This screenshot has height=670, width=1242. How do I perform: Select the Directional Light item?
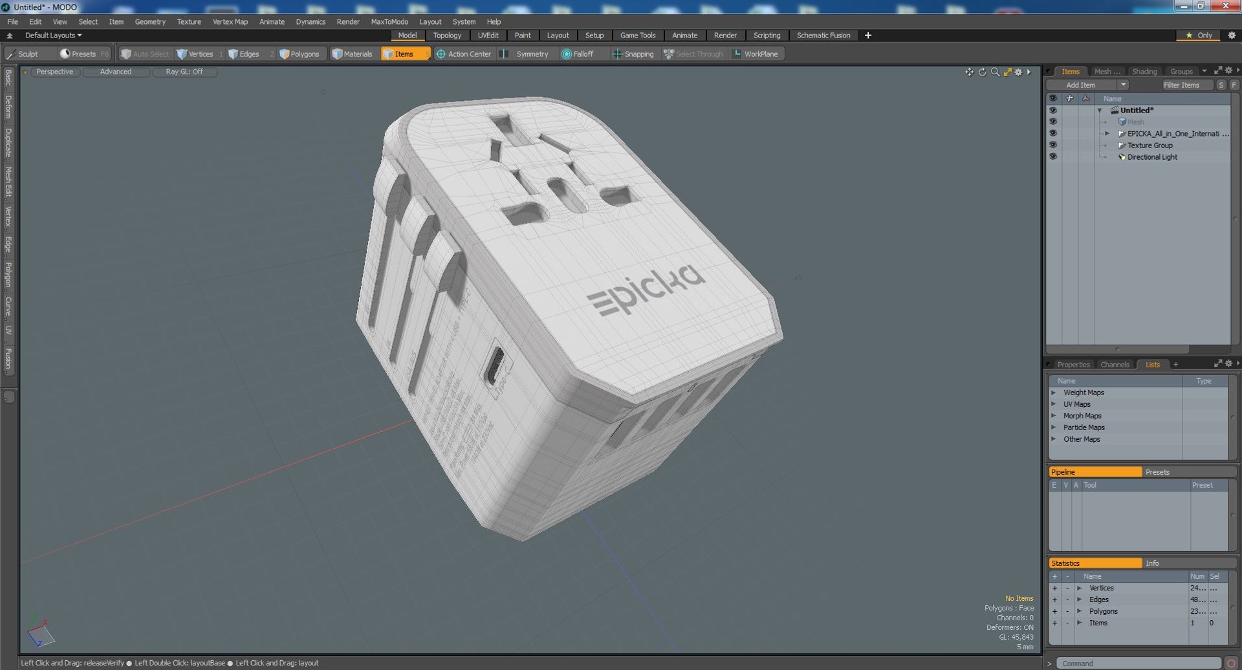pos(1152,157)
